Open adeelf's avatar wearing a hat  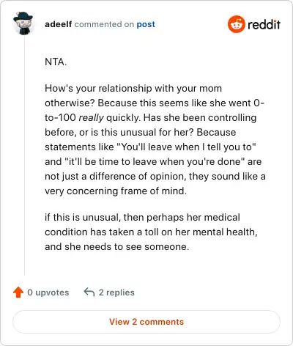point(23,23)
